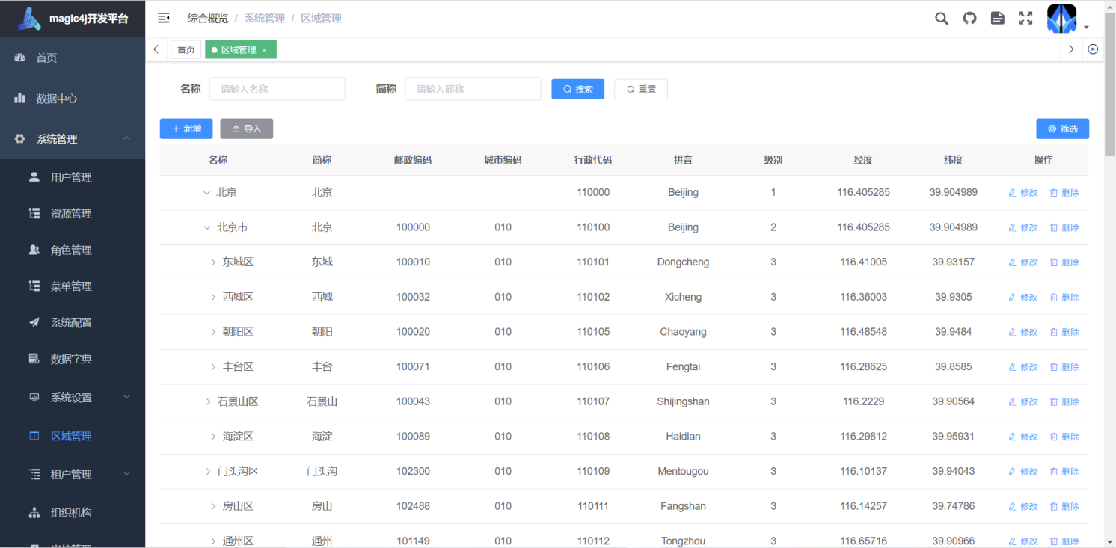Viewport: 1116px width, 548px height.
Task: Click the blue 搜索 button
Action: (577, 89)
